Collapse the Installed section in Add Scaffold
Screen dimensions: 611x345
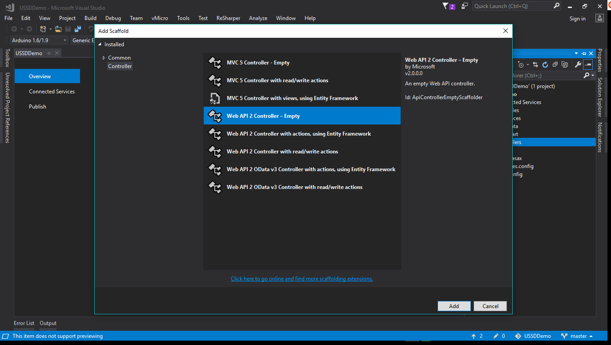tap(100, 44)
